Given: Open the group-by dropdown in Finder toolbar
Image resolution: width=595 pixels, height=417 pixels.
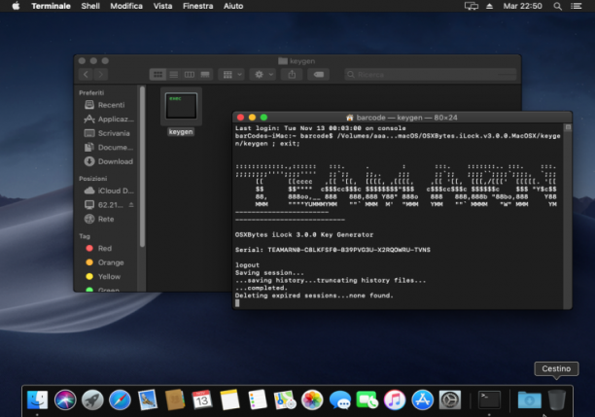Looking at the screenshot, I should click(x=231, y=75).
